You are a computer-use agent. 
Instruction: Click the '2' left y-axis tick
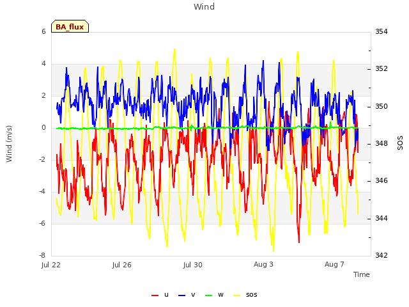click(x=43, y=95)
